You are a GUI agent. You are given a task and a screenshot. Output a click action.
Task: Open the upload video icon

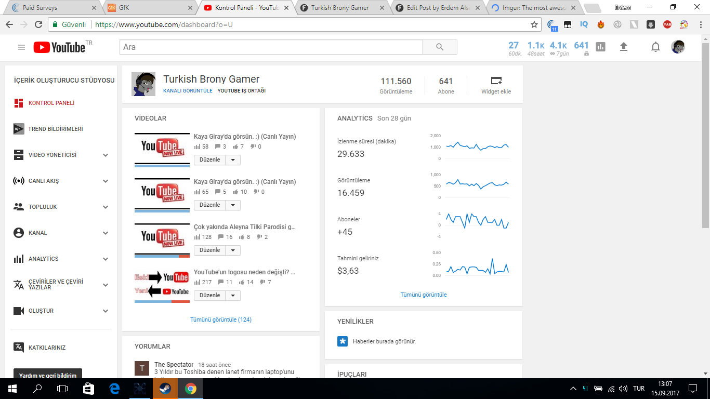tap(624, 47)
